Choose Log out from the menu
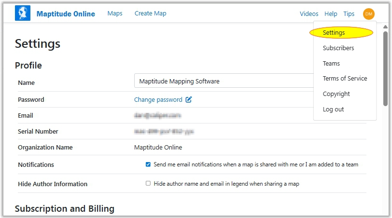Viewport: 392px width, 218px height. click(x=333, y=109)
